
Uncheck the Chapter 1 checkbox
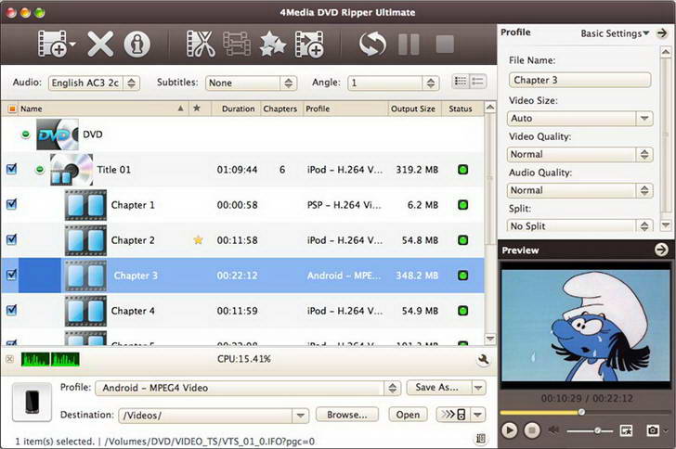click(12, 204)
